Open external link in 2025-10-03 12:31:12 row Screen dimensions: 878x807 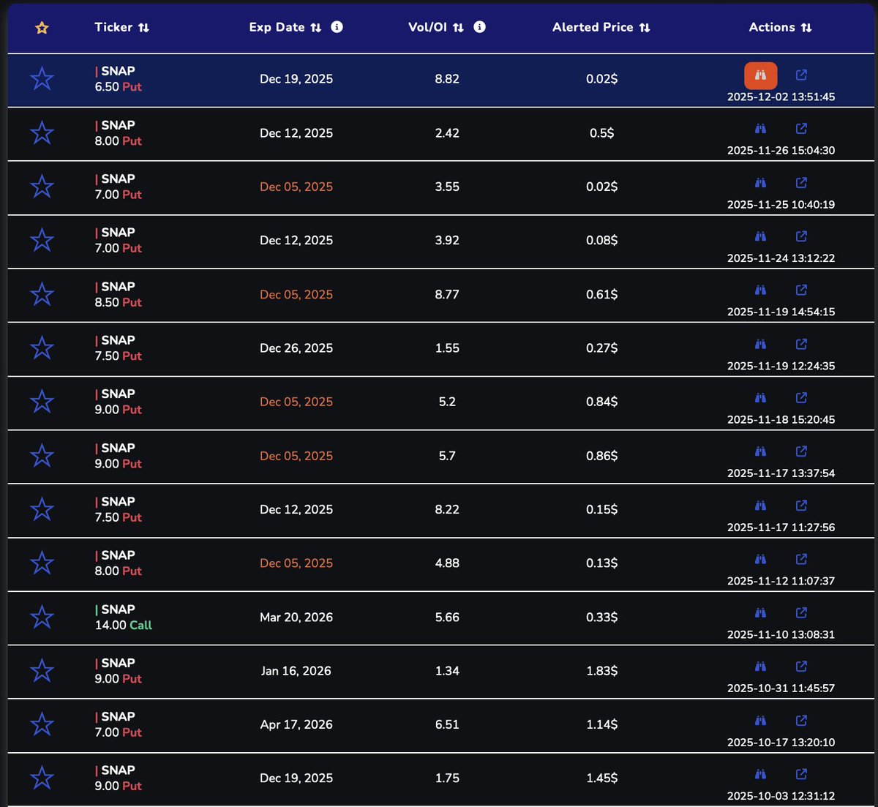point(801,774)
